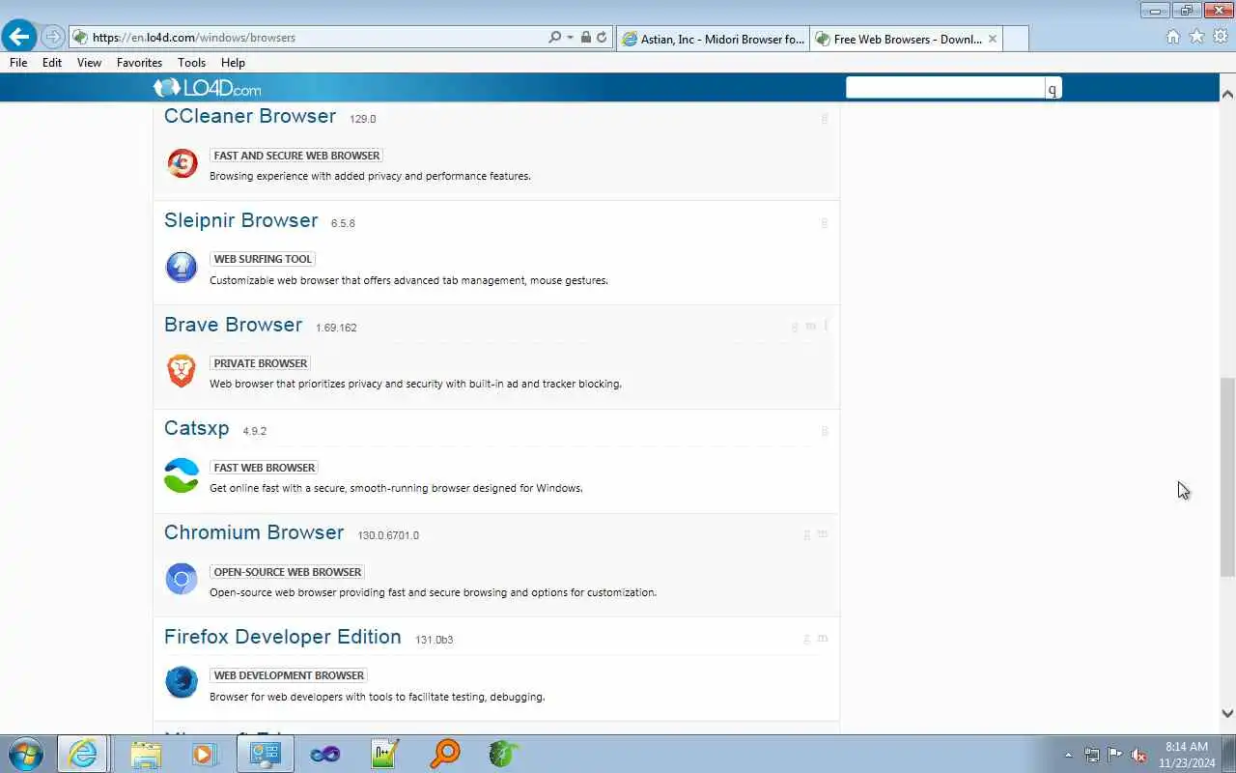Close the Free Web Browsers tab
Viewport: 1236px width, 773px height.
pos(993,39)
